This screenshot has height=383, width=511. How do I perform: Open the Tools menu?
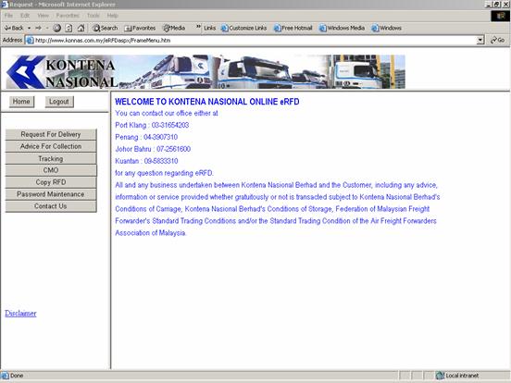click(x=93, y=16)
